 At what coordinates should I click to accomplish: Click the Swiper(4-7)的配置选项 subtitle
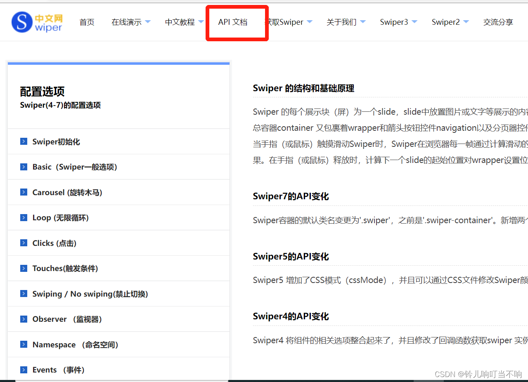click(x=60, y=105)
